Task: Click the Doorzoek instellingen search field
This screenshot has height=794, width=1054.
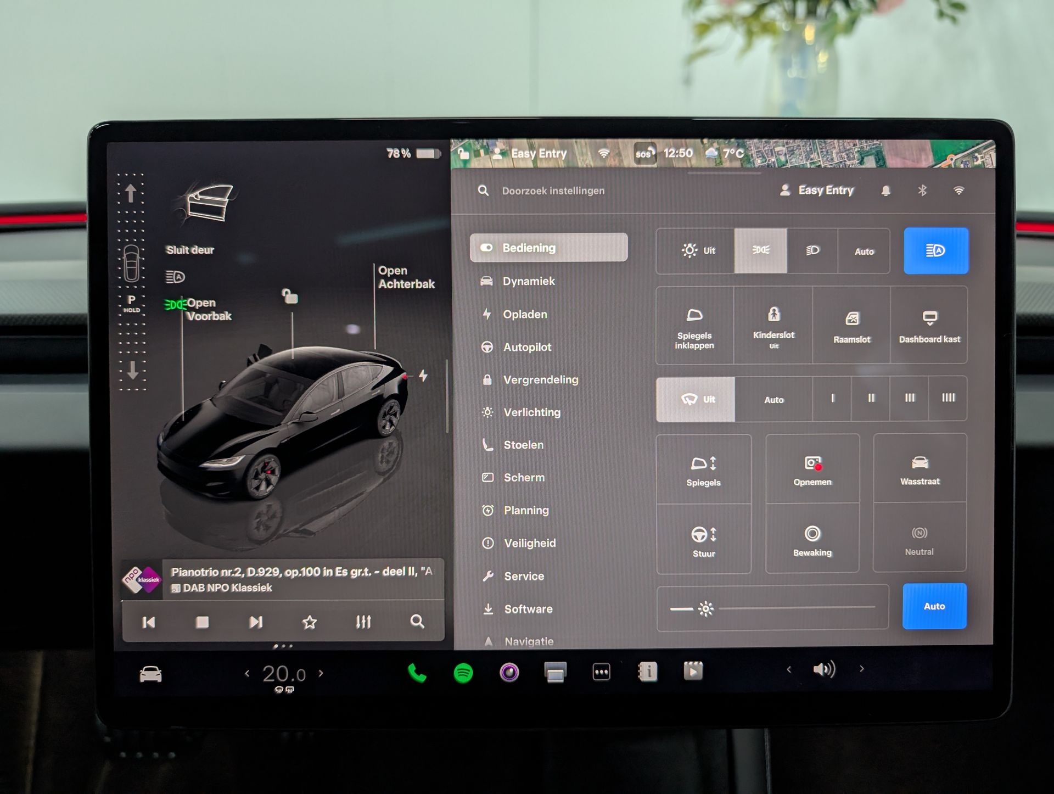Action: [x=553, y=191]
